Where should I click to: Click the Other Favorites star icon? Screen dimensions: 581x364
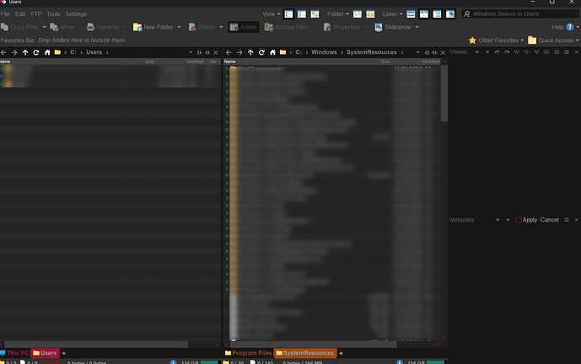tap(472, 40)
